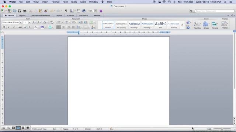Open Word Help with the purple question mark
236x132 pixels.
pos(101,11)
